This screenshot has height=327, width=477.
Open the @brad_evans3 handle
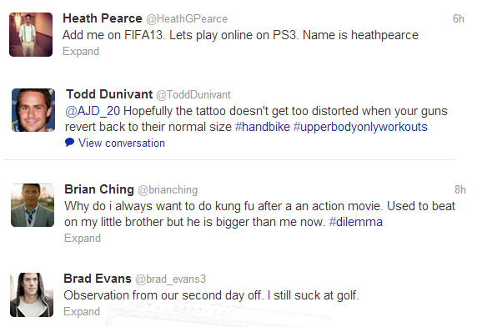coord(170,279)
